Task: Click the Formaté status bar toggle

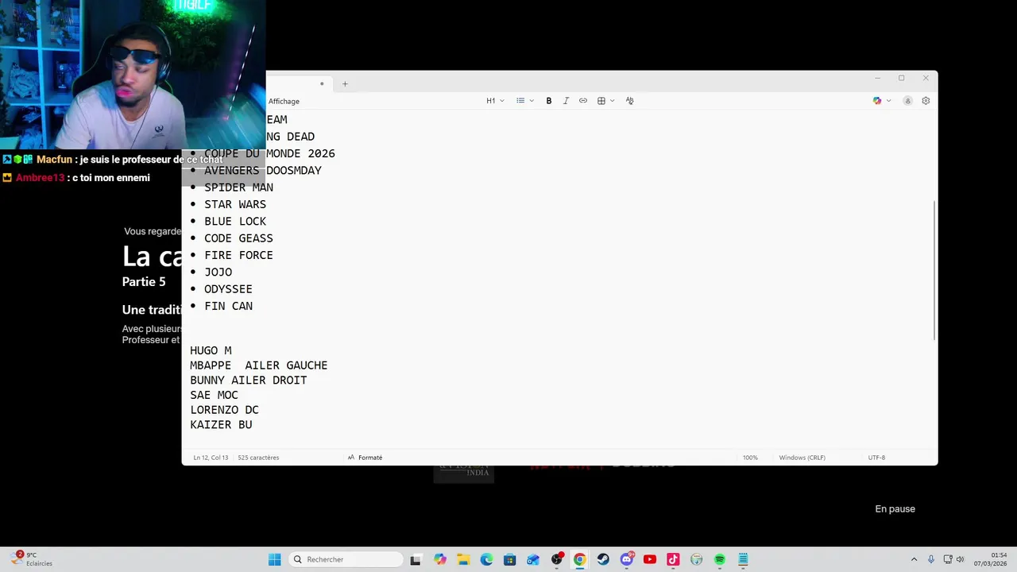Action: (365, 458)
